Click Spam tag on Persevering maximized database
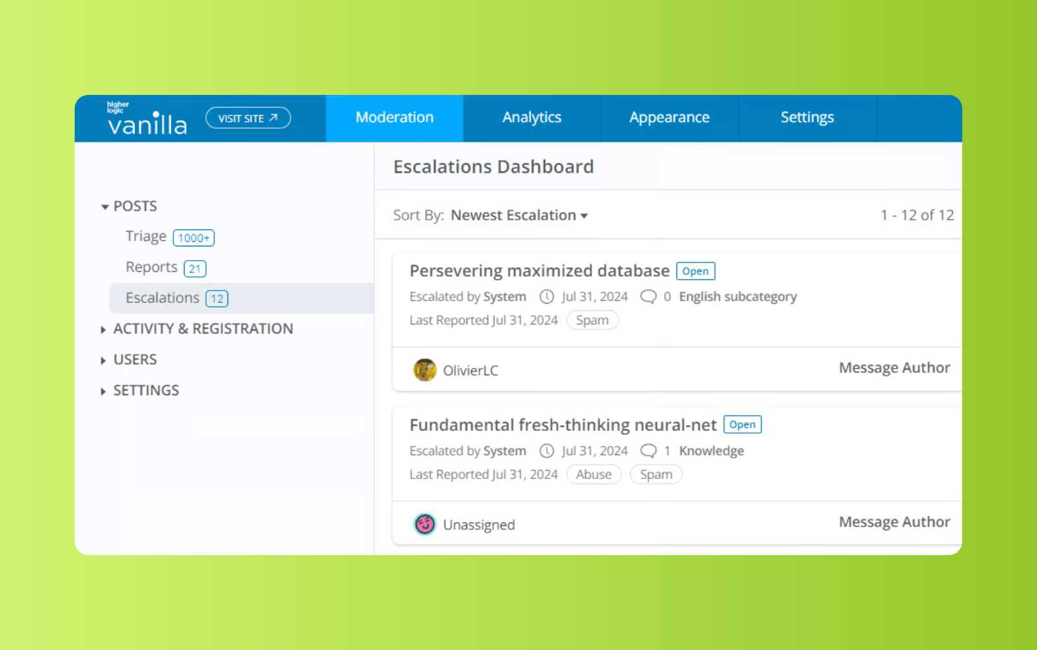Screen dimensions: 1037x650 592,320
